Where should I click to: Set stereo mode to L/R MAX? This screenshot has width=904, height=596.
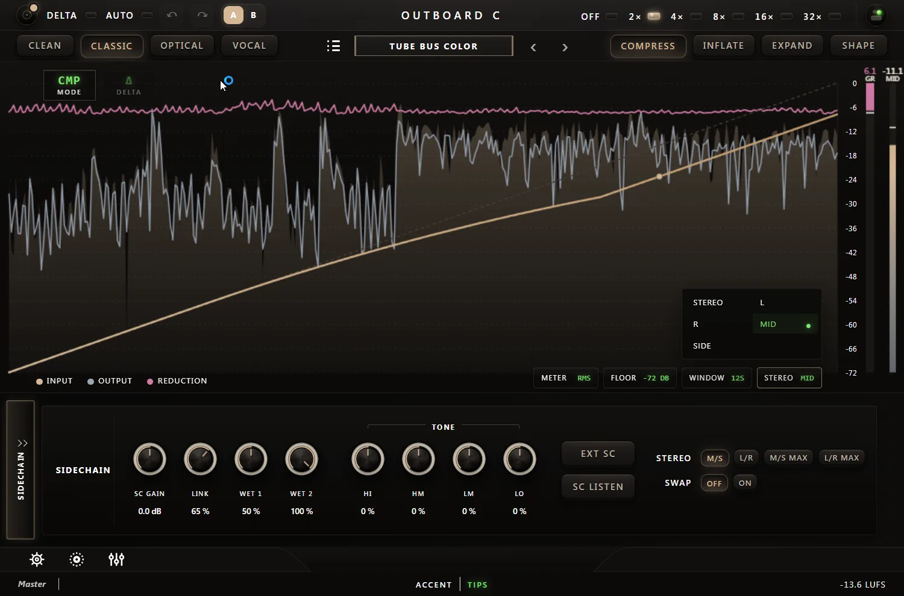pos(842,458)
